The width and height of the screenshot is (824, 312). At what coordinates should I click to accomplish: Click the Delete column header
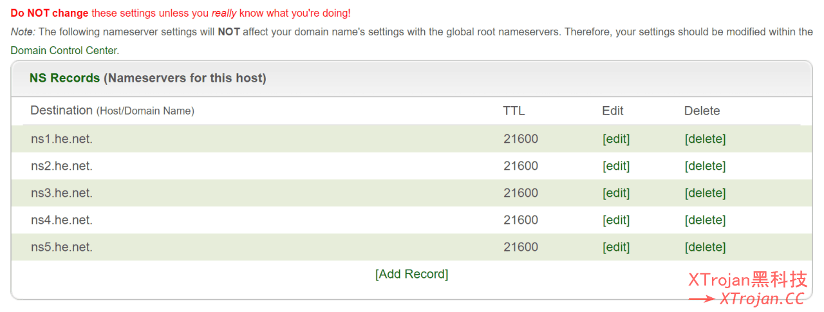[x=702, y=111]
